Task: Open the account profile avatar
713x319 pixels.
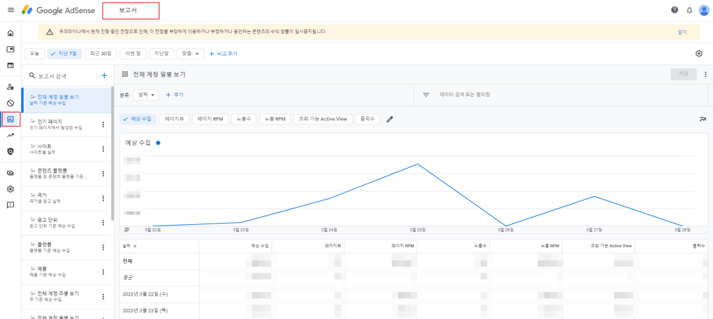Action: (703, 10)
